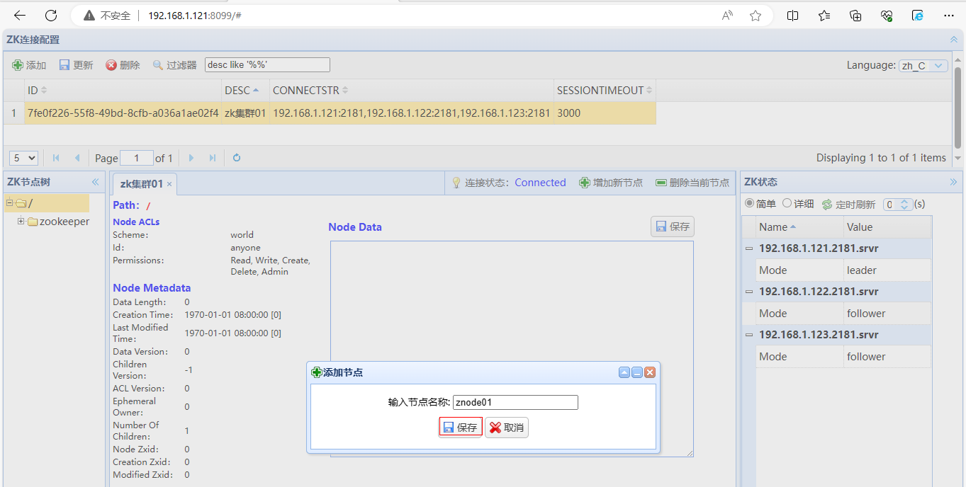Open the page size dropdown
The image size is (966, 487).
pyautogui.click(x=23, y=158)
